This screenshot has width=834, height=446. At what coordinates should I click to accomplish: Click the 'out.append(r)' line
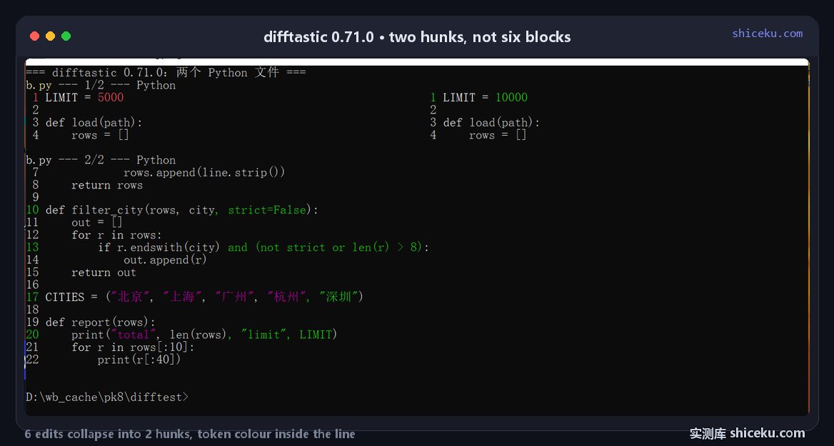[166, 260]
